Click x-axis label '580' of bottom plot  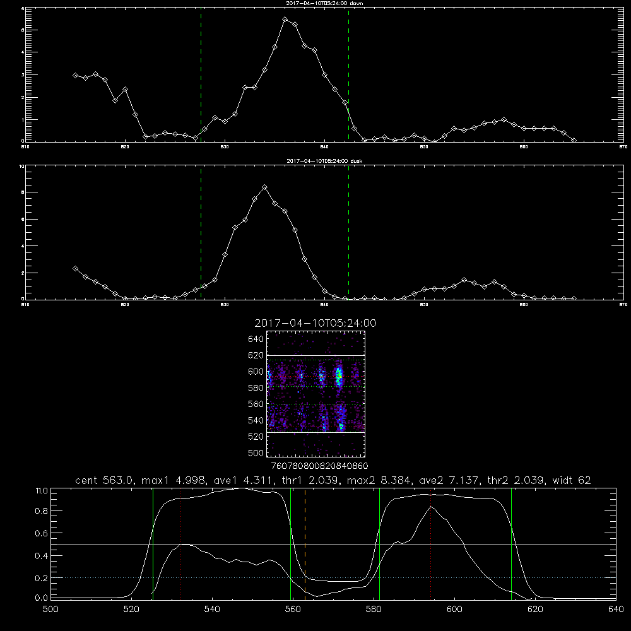click(x=374, y=610)
